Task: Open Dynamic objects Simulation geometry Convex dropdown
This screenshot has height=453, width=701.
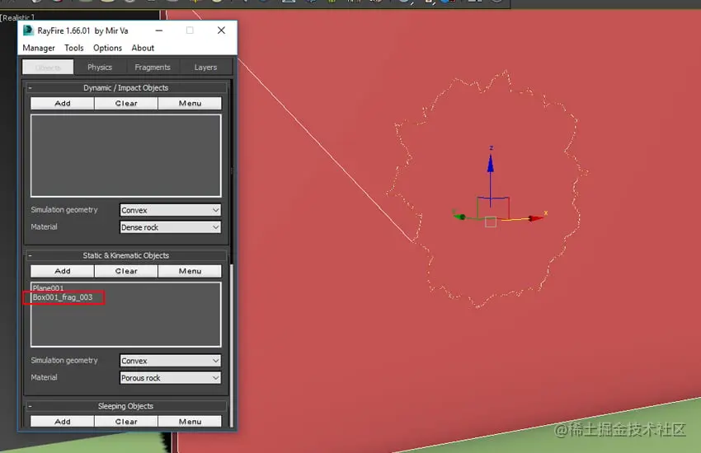Action: coord(171,210)
